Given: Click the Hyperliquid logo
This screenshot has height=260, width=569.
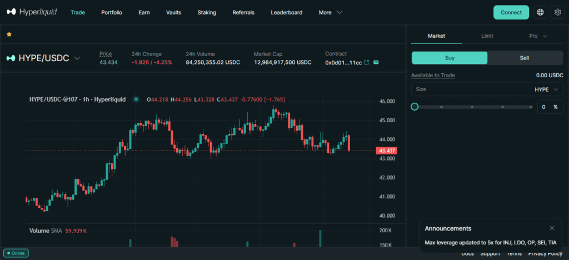Looking at the screenshot, I should click(32, 12).
